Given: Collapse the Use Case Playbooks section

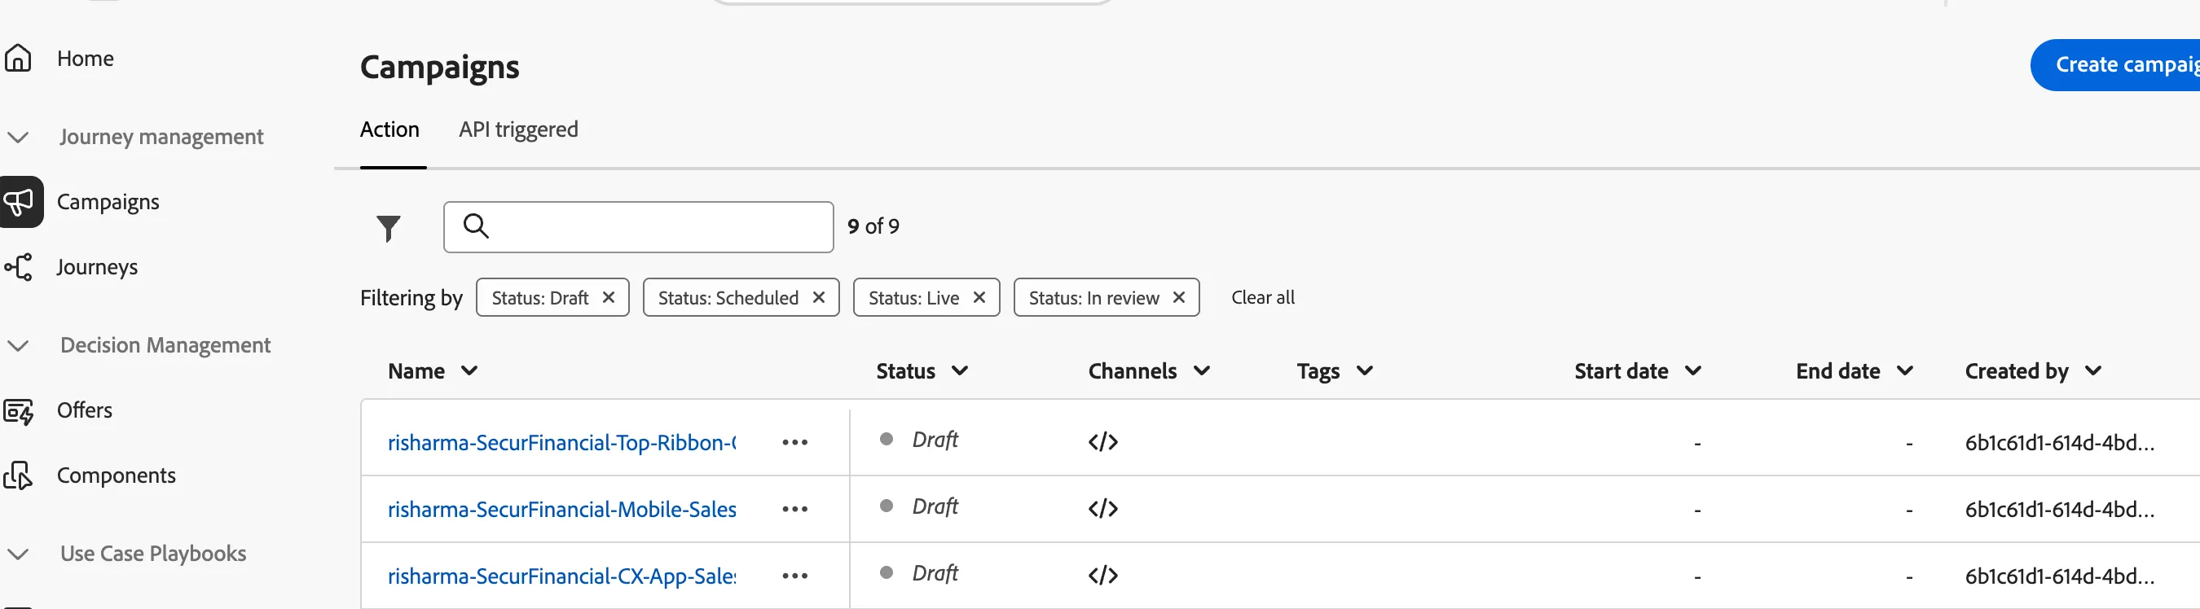Looking at the screenshot, I should (18, 554).
